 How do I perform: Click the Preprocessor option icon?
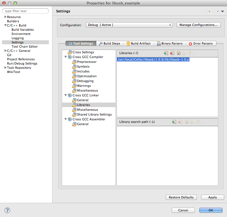[x=75, y=62]
